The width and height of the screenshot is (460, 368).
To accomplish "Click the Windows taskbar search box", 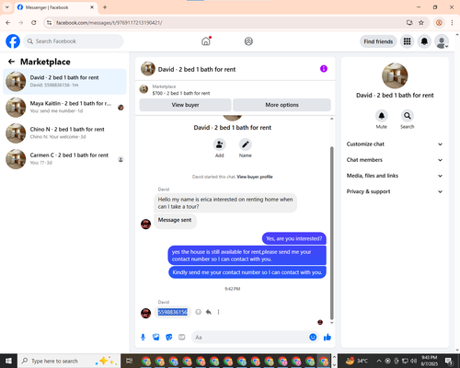I will tap(68, 361).
